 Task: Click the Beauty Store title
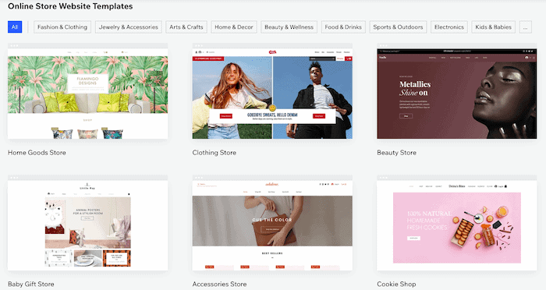point(396,153)
